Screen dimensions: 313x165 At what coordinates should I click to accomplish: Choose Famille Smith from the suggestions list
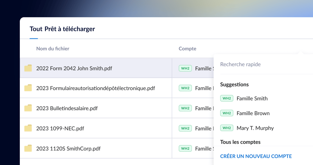click(252, 98)
